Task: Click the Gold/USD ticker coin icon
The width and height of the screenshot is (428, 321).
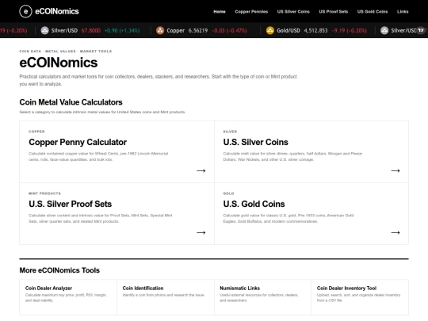Action: (x=270, y=30)
